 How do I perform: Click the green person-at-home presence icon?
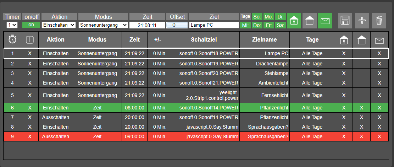point(294,21)
